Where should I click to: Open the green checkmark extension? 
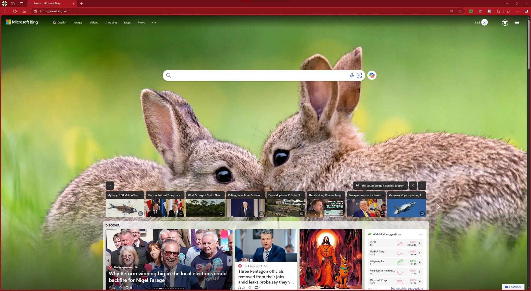pos(471,11)
